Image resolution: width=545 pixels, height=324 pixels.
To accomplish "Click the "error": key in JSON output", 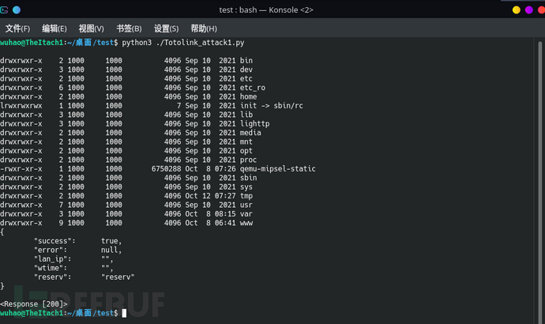I will 51,250.
